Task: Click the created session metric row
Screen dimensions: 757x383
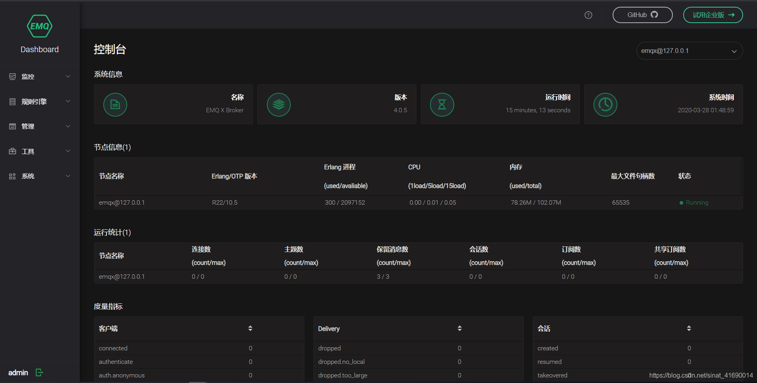Action: coord(638,348)
